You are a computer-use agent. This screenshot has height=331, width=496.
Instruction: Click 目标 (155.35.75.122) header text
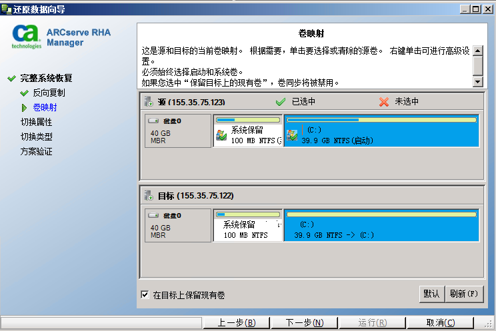[x=196, y=196]
